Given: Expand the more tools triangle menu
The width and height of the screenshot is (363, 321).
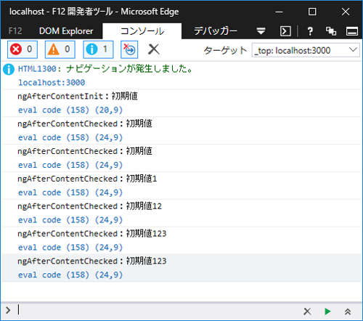Looking at the screenshot, I should tap(261, 31).
